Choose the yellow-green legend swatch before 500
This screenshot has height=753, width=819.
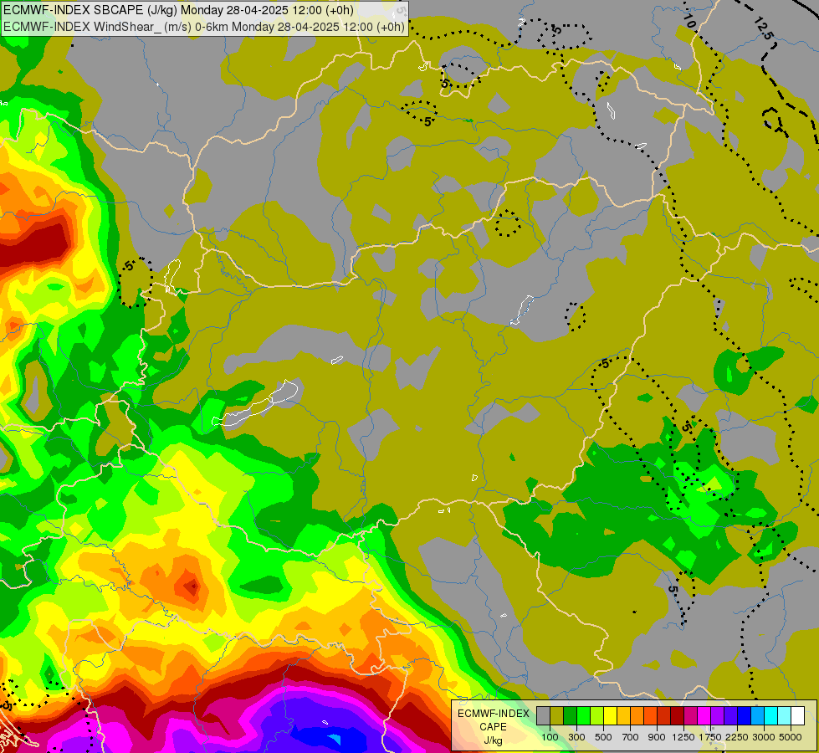597,716
